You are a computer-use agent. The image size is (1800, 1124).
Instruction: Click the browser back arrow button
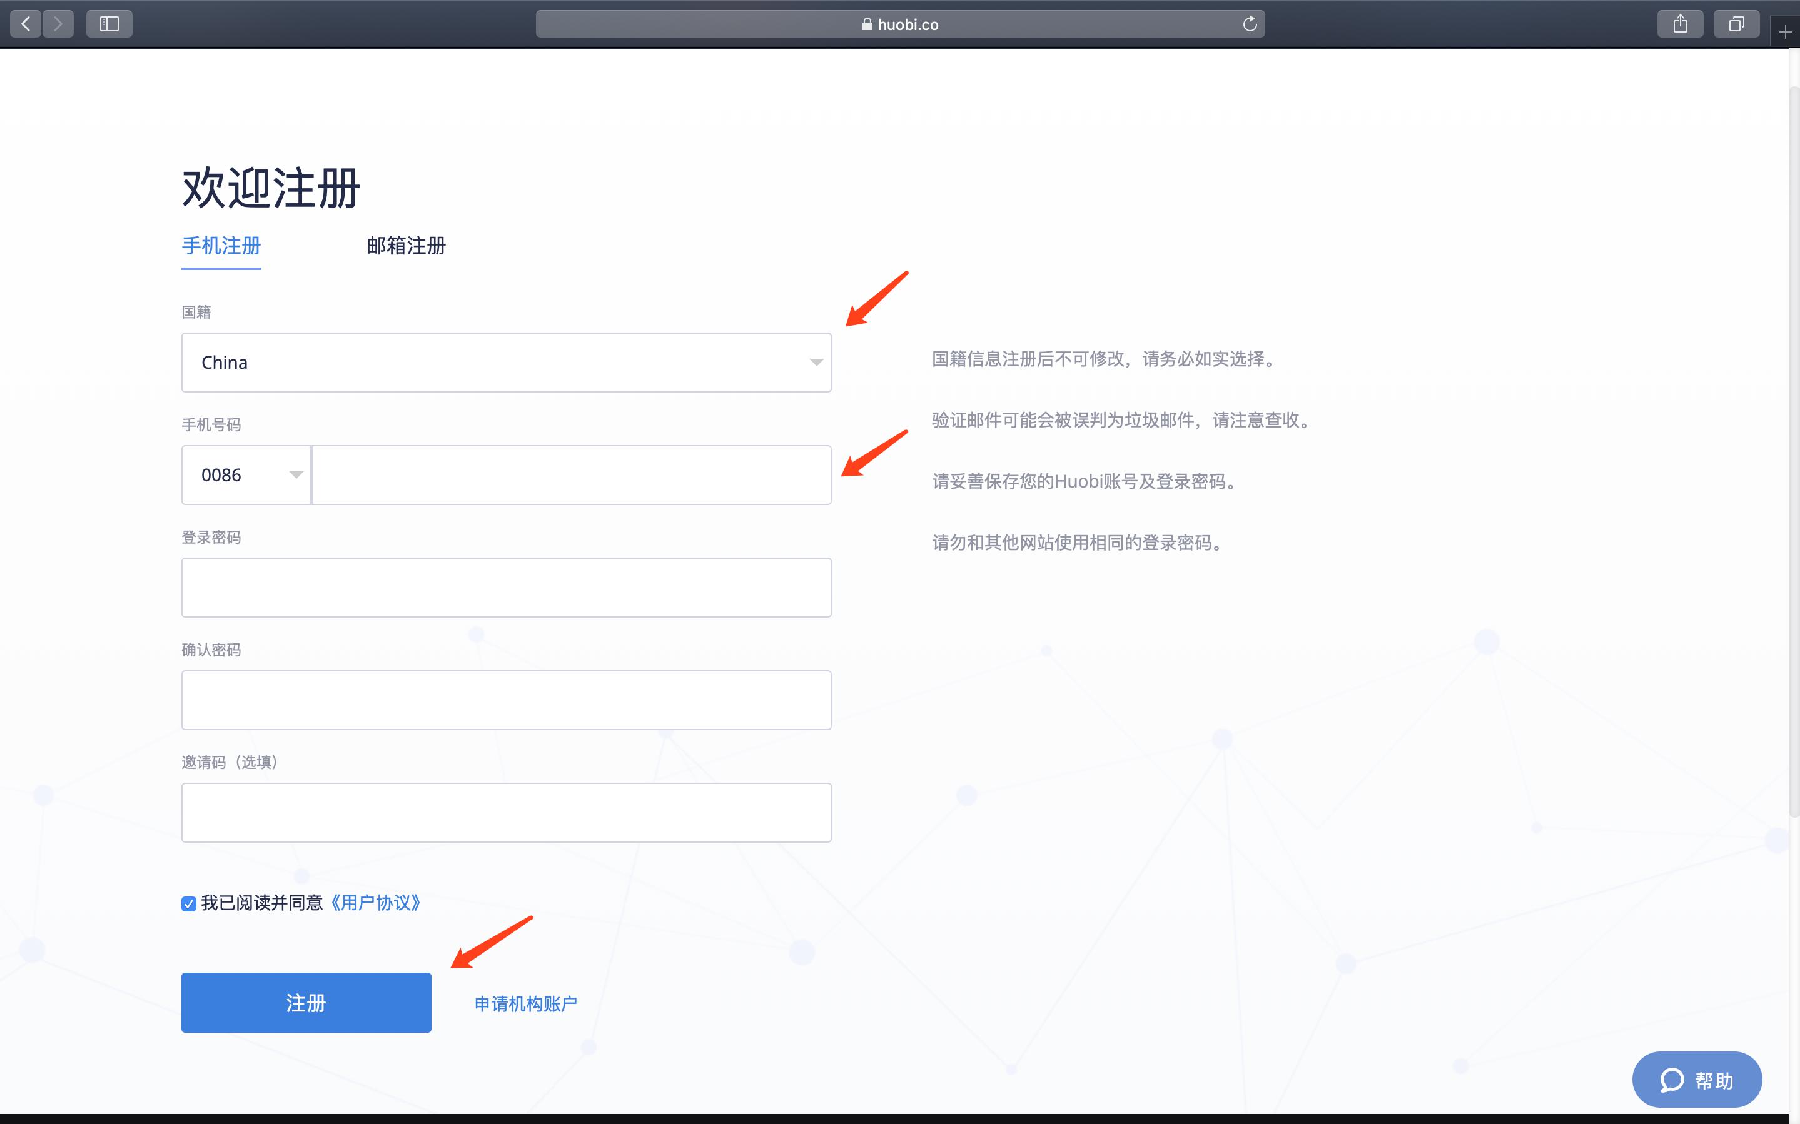(x=26, y=24)
